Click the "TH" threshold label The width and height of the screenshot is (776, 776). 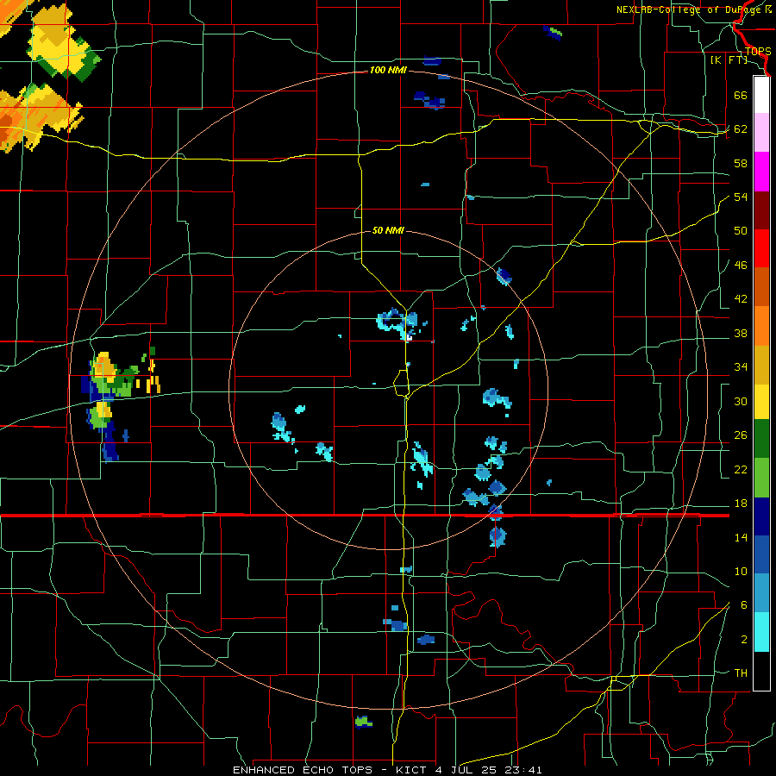(741, 673)
